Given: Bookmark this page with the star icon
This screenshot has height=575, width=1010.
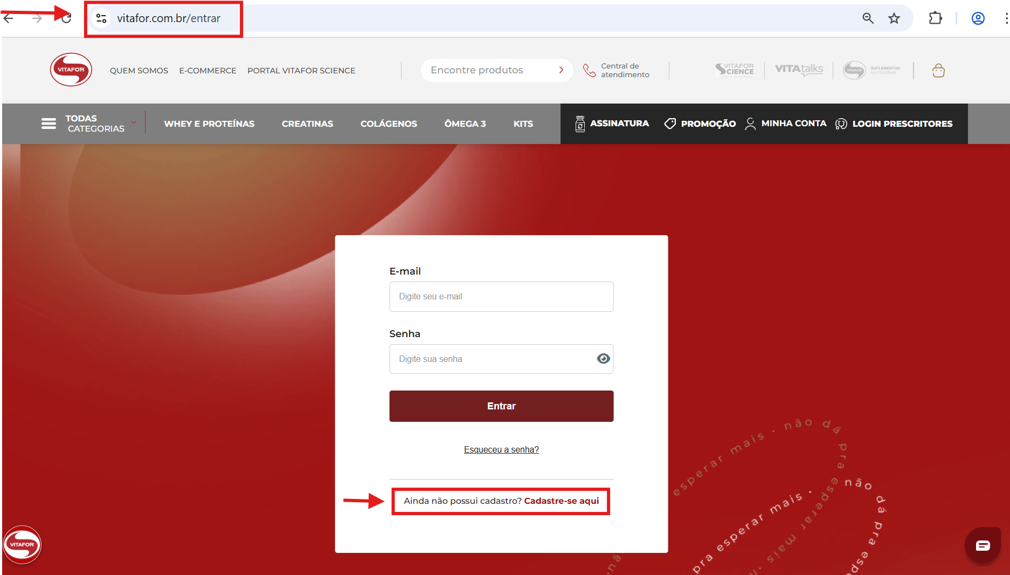Looking at the screenshot, I should pyautogui.click(x=894, y=18).
